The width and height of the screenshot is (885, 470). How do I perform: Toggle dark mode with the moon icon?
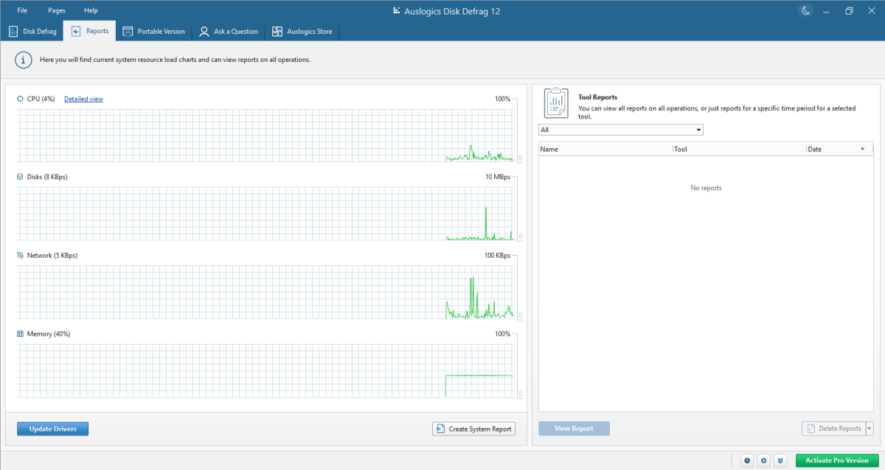pos(805,10)
